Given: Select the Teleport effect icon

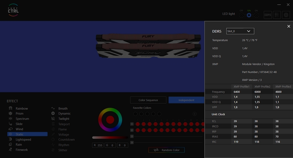Looking at the screenshot, I should coord(53,124).
